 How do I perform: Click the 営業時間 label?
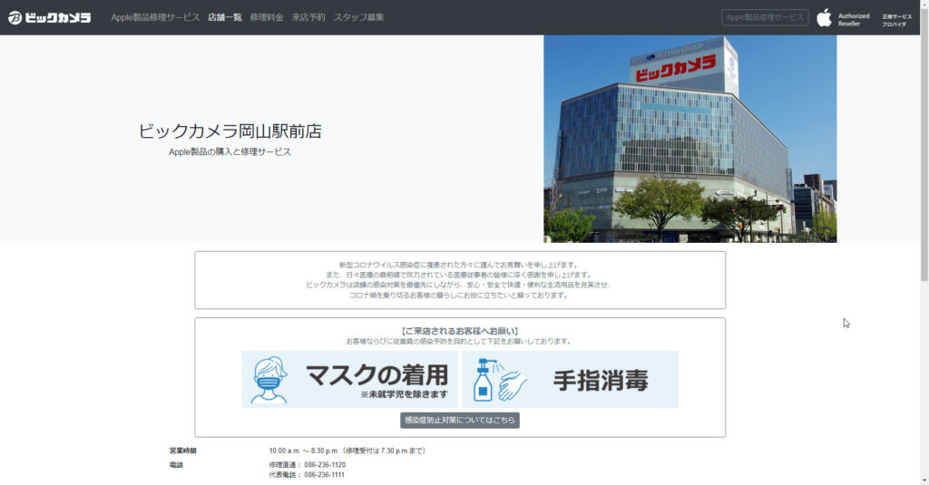coord(182,451)
